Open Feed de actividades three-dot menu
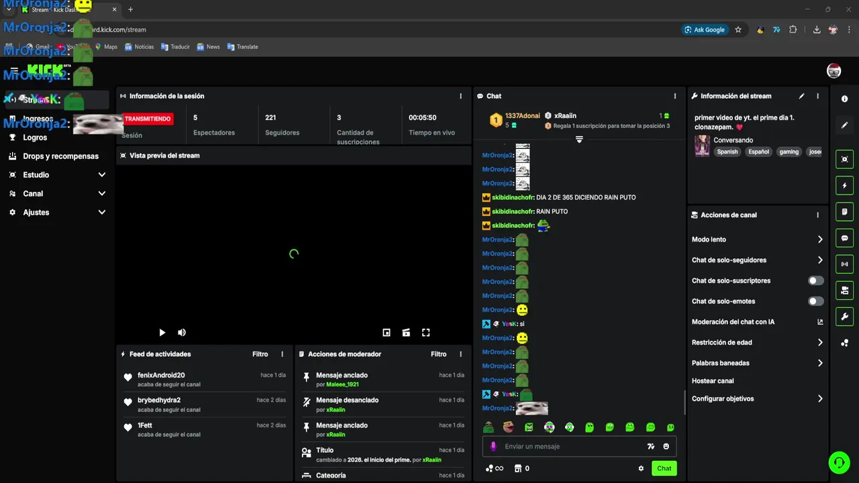This screenshot has height=483, width=859. (282, 354)
